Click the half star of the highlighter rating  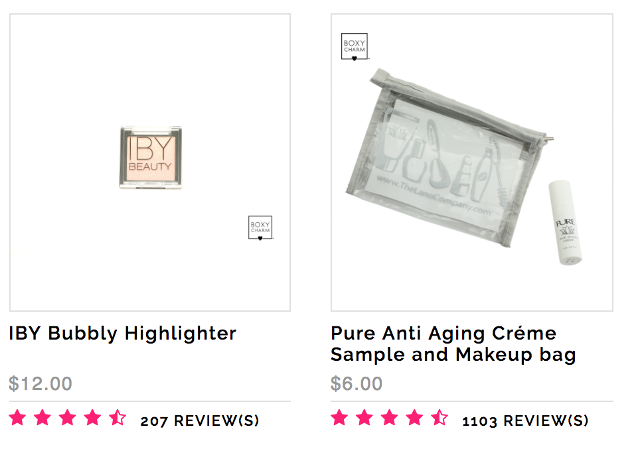(x=118, y=418)
